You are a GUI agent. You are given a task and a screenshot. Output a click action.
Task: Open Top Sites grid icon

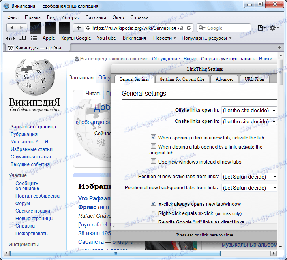(x=34, y=38)
